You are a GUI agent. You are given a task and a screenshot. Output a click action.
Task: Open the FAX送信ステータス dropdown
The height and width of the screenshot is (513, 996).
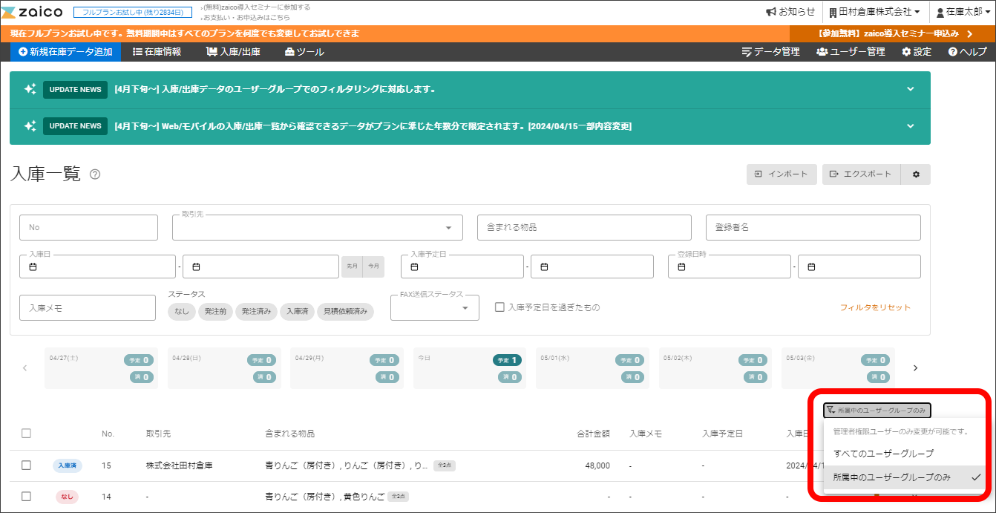pyautogui.click(x=435, y=307)
